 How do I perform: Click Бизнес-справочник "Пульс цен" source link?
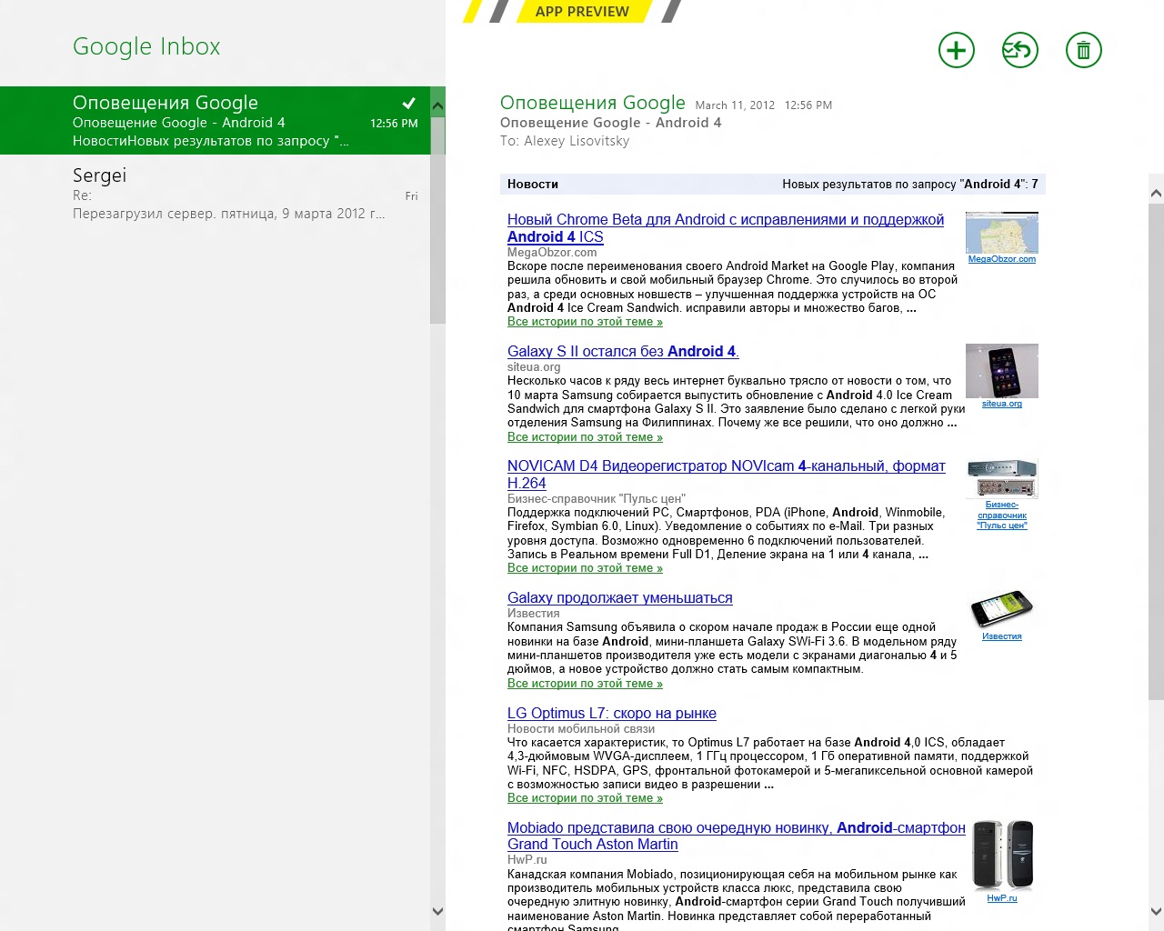[1001, 515]
